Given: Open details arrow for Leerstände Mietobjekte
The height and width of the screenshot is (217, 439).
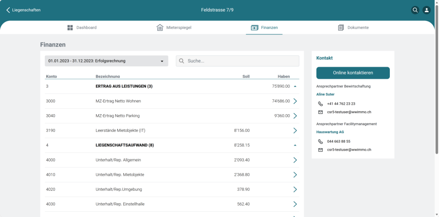Looking at the screenshot, I should 295,131.
